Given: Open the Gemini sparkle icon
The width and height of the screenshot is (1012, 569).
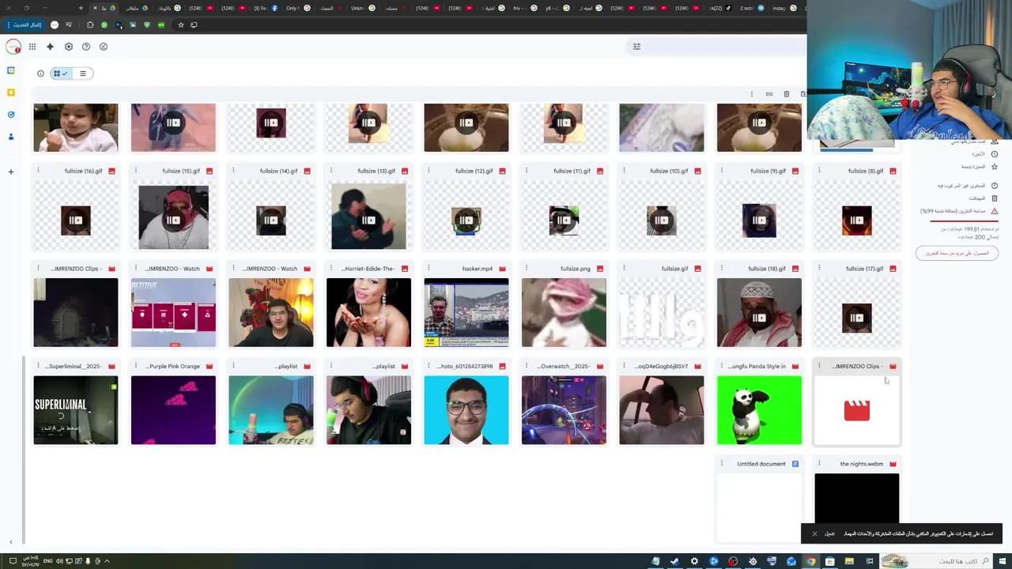Looking at the screenshot, I should (50, 47).
